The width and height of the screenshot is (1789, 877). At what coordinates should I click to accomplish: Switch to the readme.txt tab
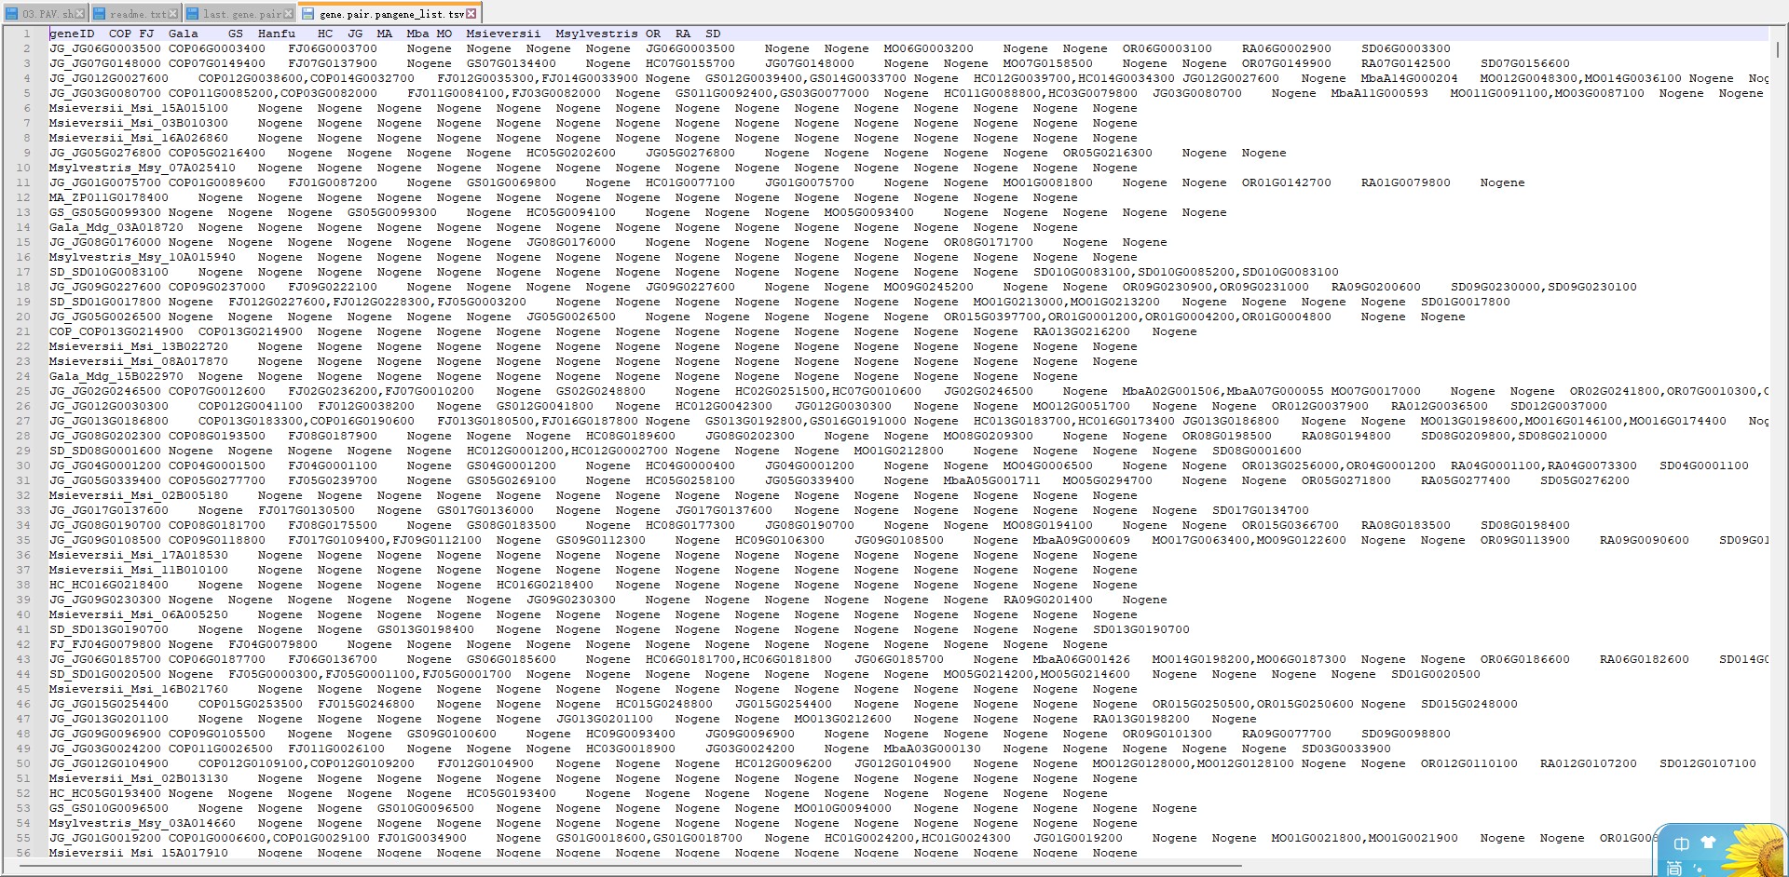click(x=138, y=14)
